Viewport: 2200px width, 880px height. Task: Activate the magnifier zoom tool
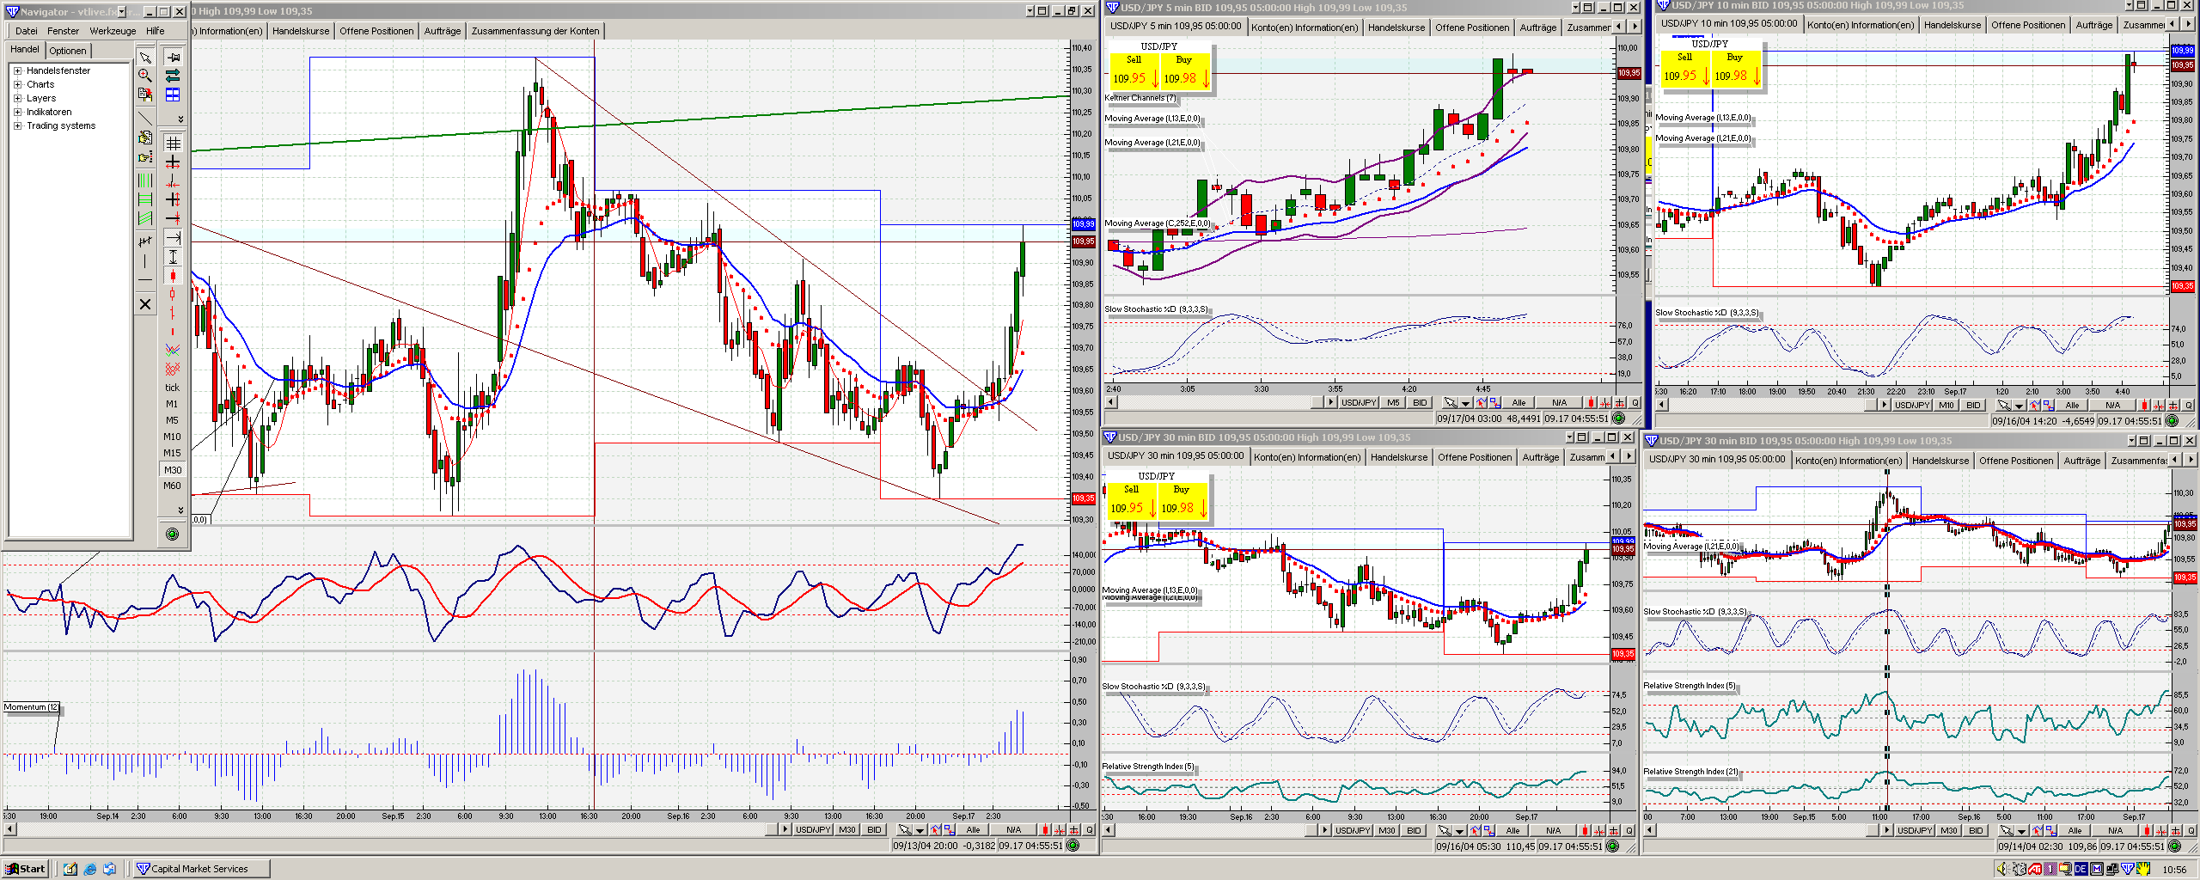(x=145, y=76)
